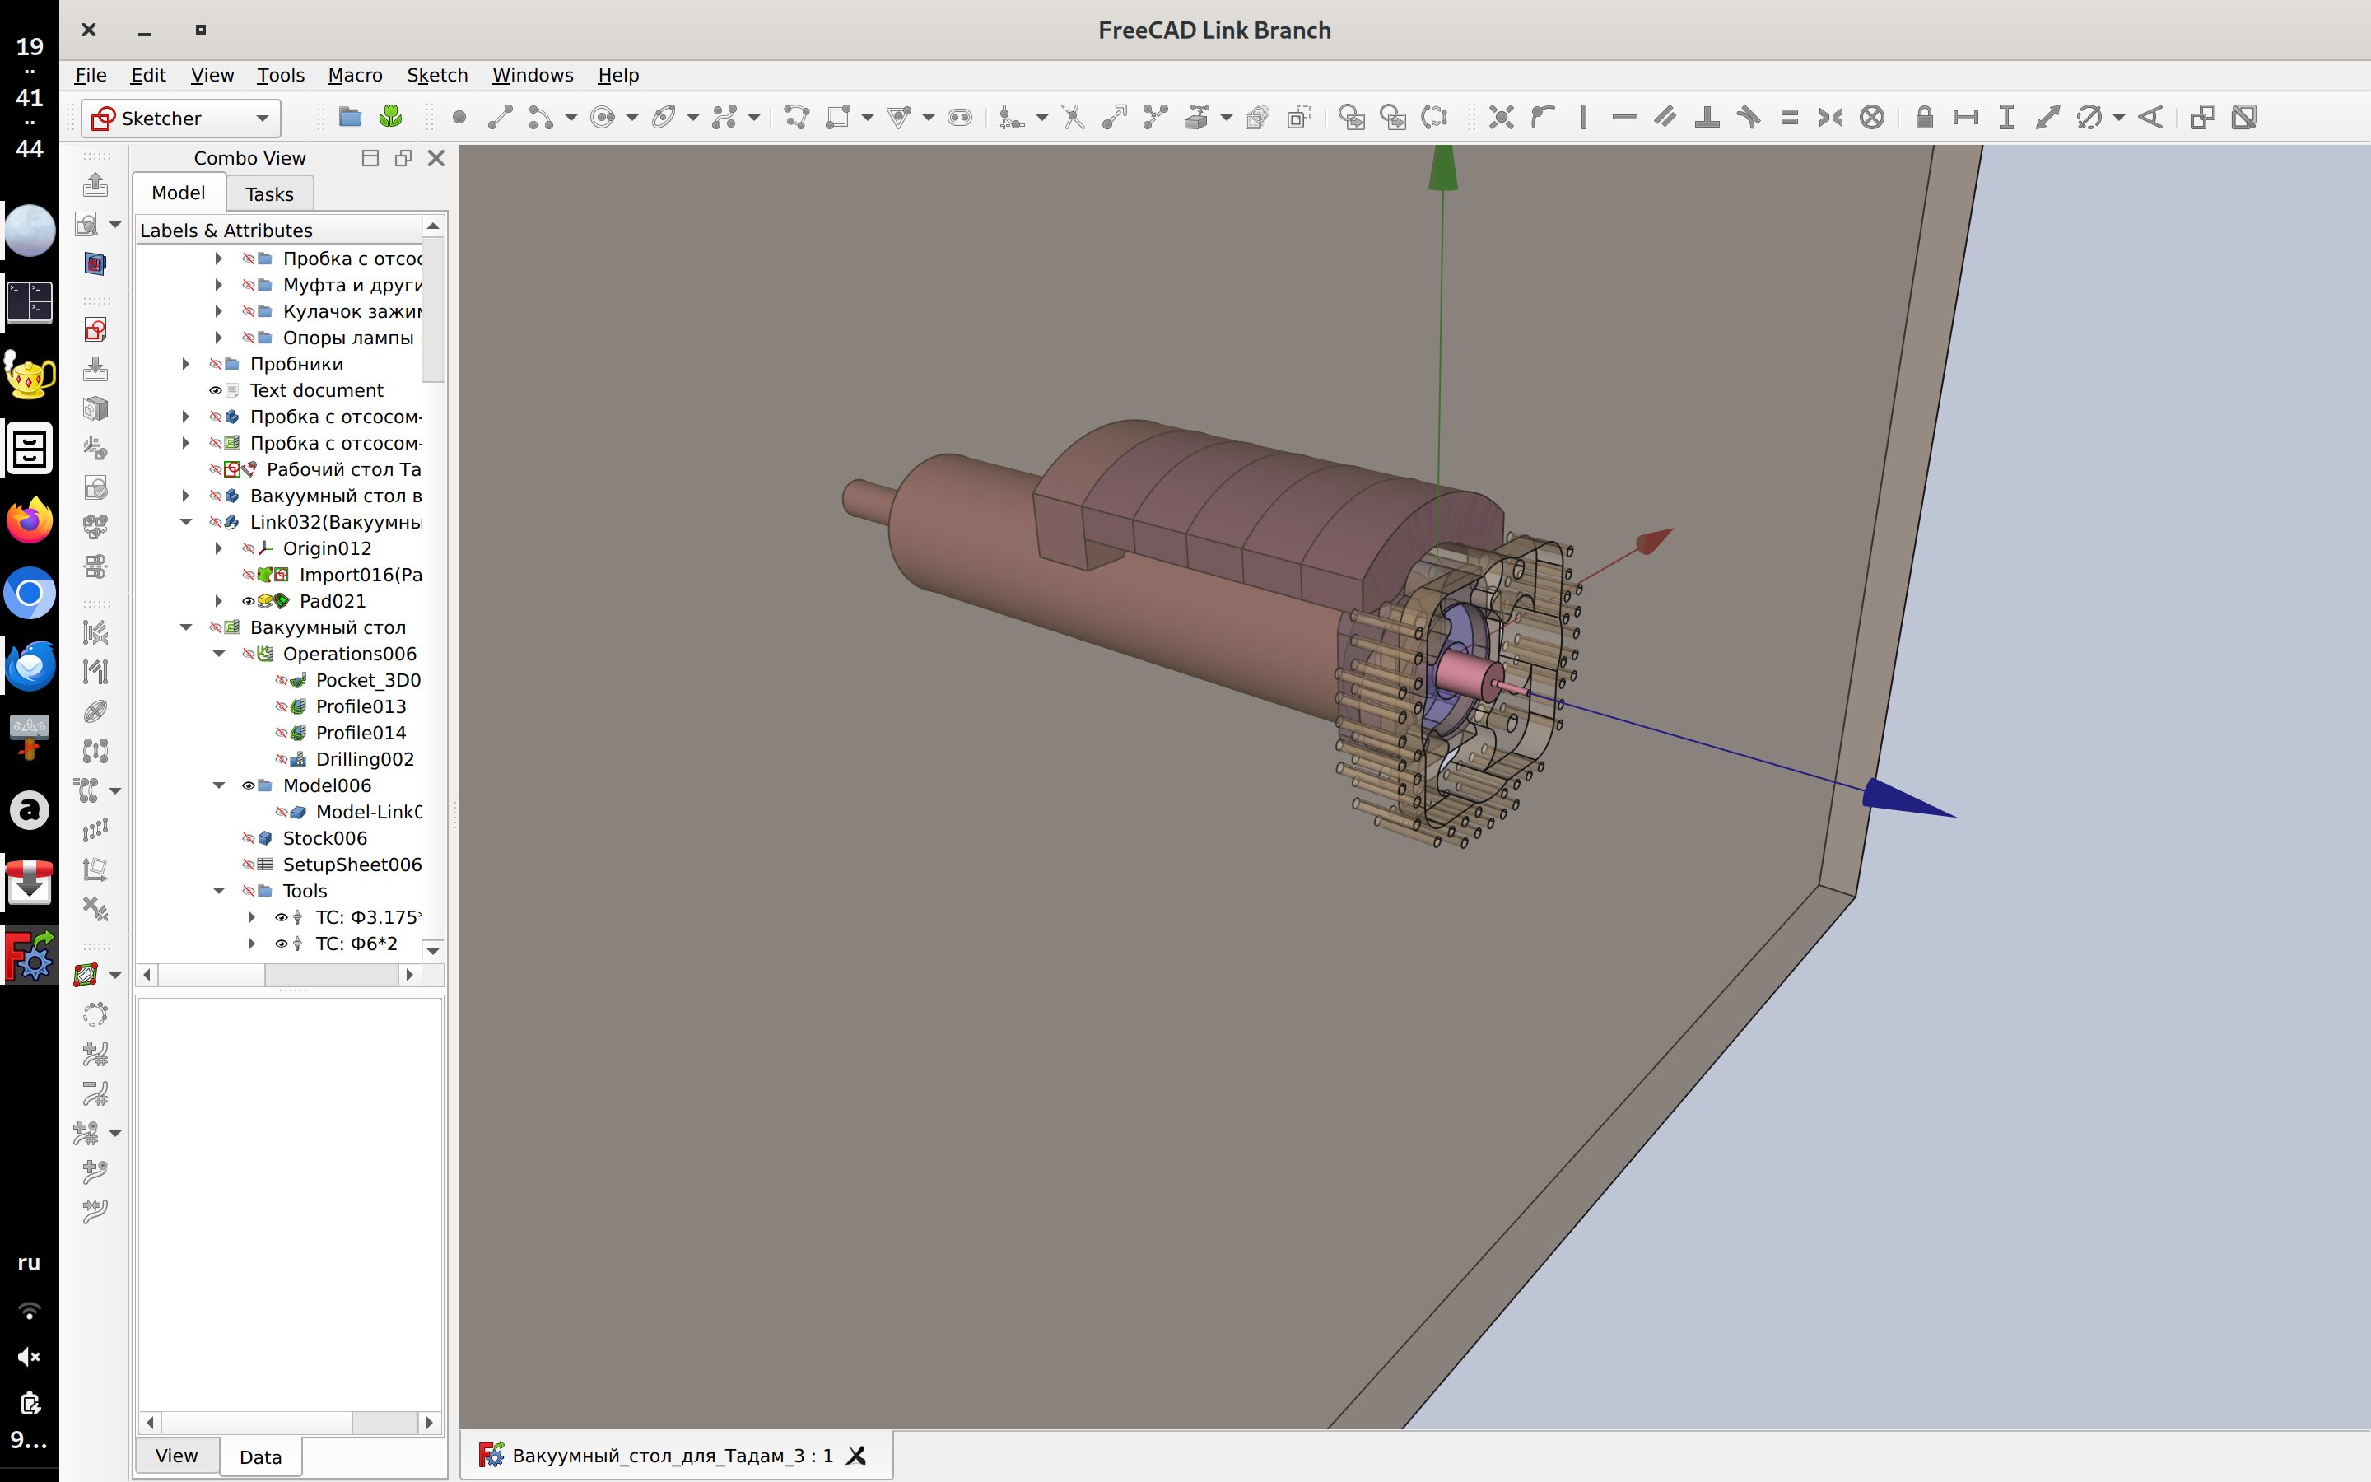Toggle visibility of Model006
2371x1482 pixels.
[248, 785]
